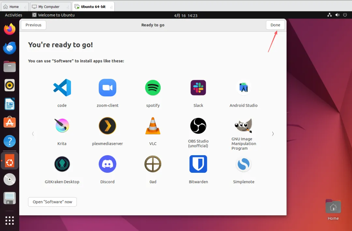Open the Files manager in the dock

click(x=10, y=67)
